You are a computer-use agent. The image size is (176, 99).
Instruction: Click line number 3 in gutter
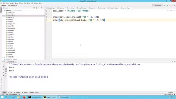click(x=46, y=17)
